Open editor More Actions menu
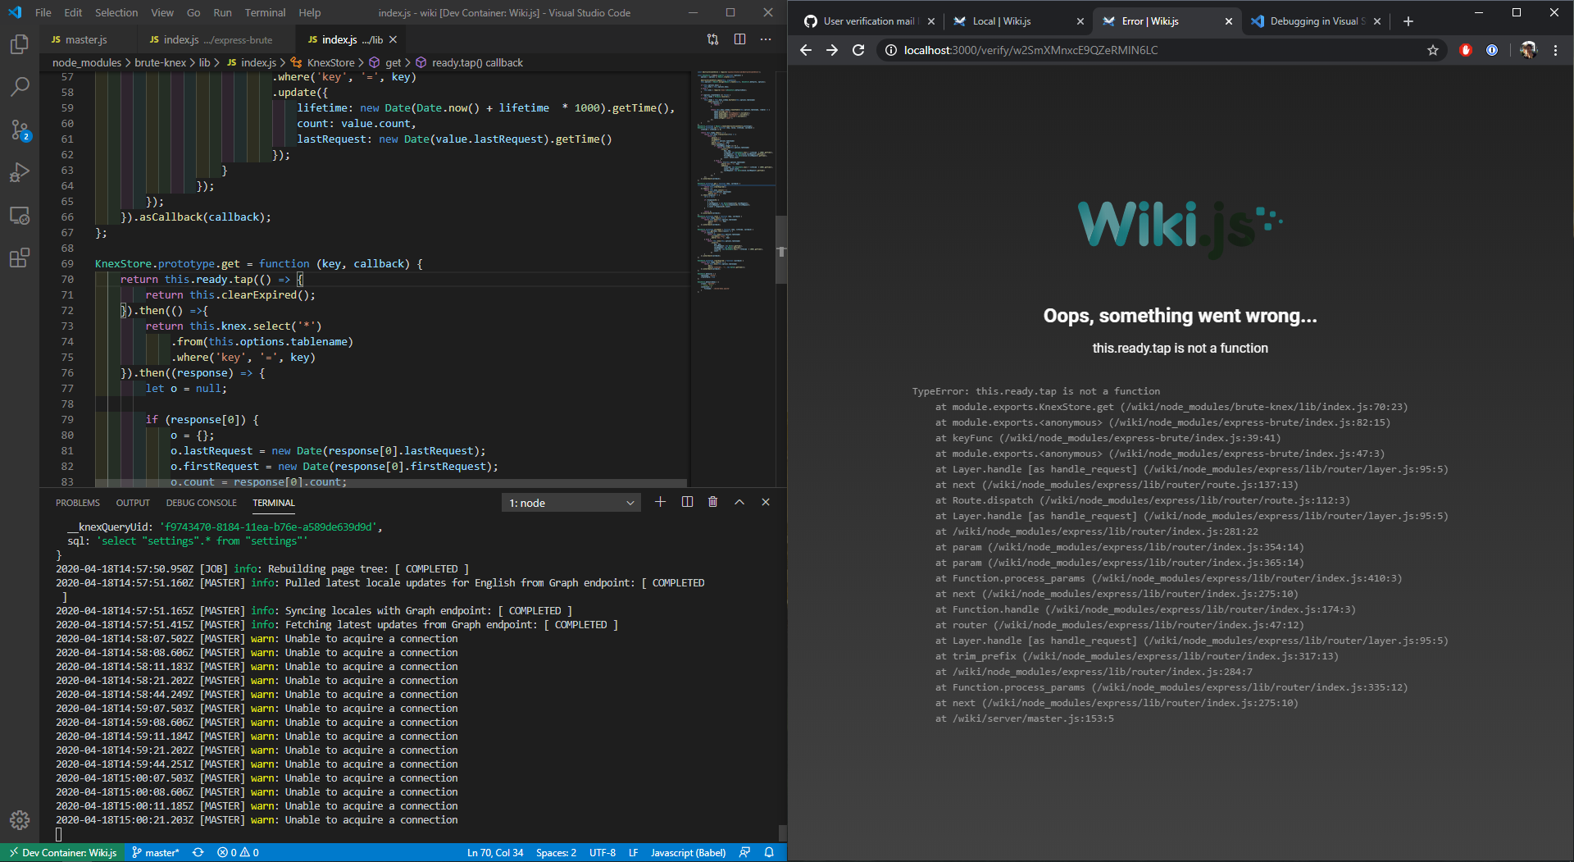The height and width of the screenshot is (862, 1574). 766,39
